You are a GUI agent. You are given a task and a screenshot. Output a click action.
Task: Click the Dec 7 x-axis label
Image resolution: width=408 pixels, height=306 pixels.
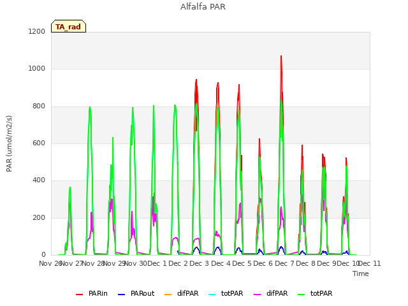(284, 263)
